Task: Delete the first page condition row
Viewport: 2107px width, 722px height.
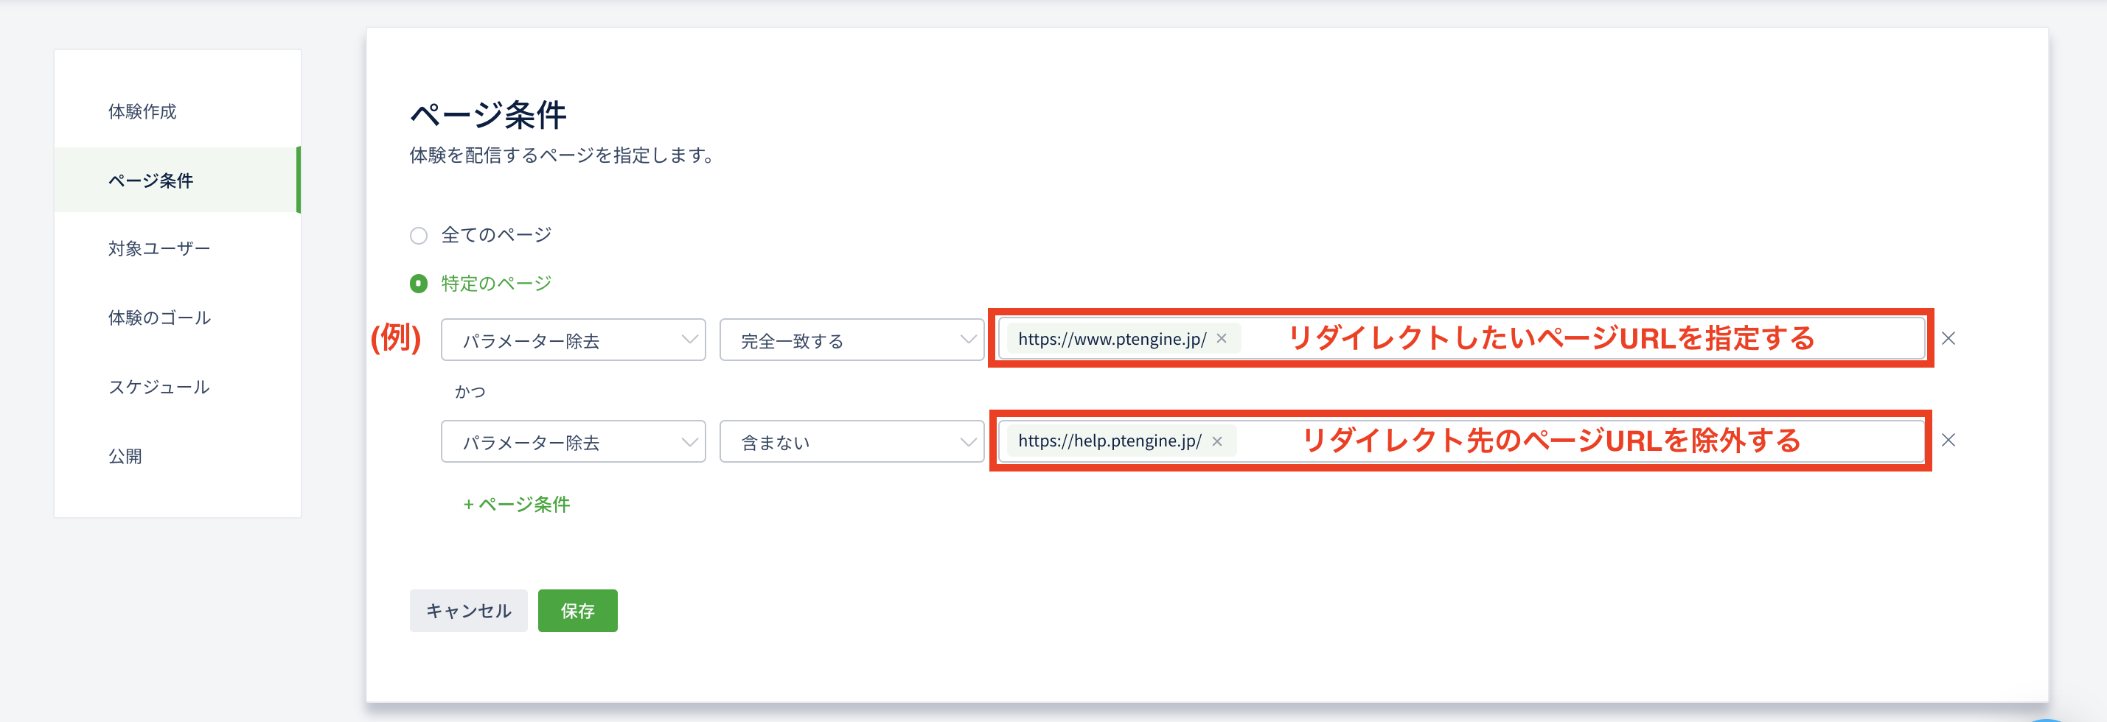Action: click(x=1948, y=338)
